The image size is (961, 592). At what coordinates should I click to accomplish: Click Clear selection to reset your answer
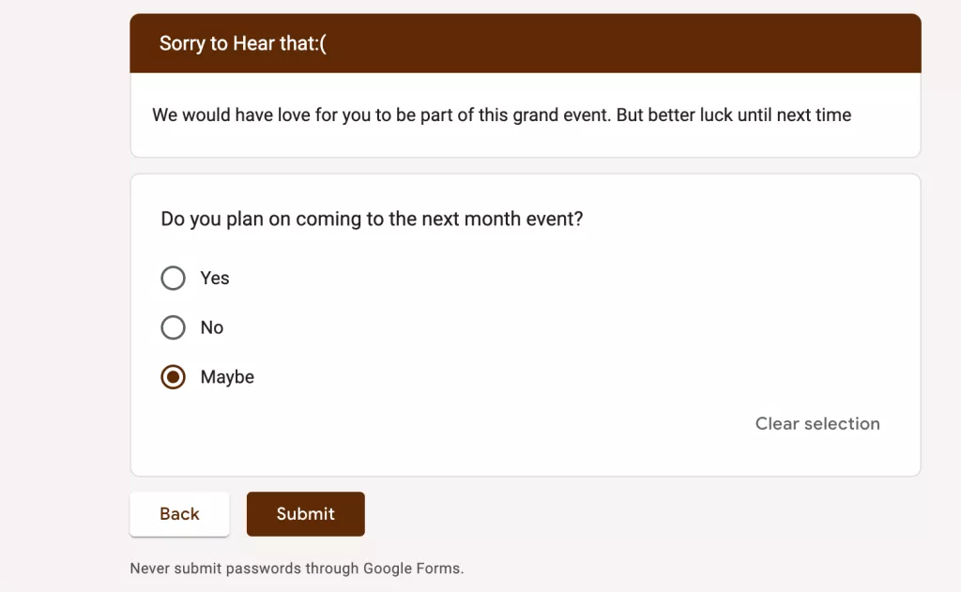816,423
